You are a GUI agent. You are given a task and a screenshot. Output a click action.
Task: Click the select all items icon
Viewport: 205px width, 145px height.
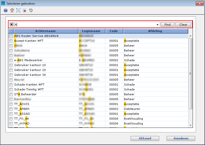(x=18, y=11)
